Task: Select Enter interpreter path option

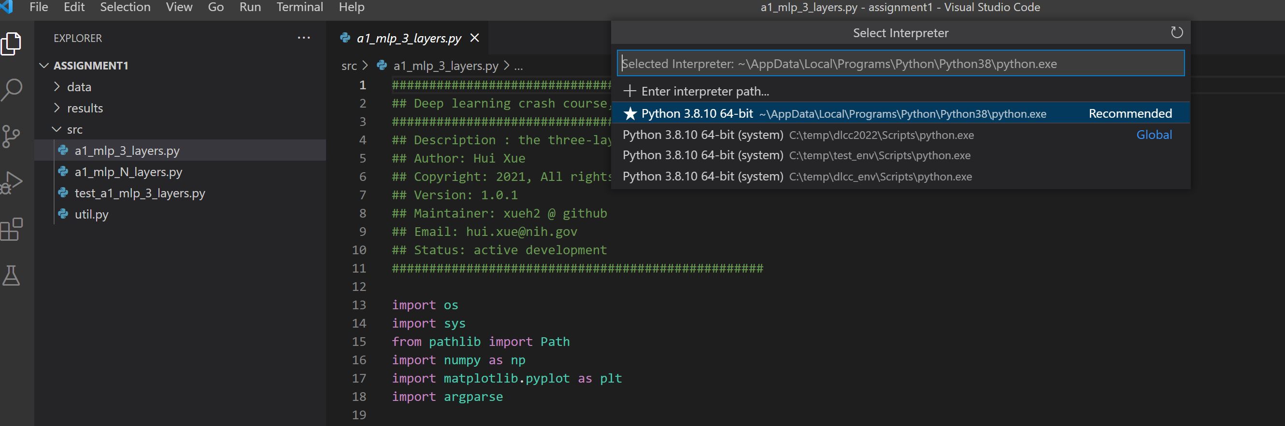Action: pos(900,91)
